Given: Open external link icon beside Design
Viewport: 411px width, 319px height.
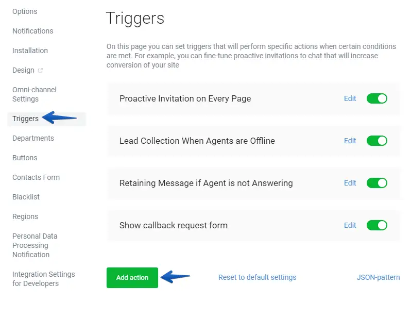Looking at the screenshot, I should (40, 71).
